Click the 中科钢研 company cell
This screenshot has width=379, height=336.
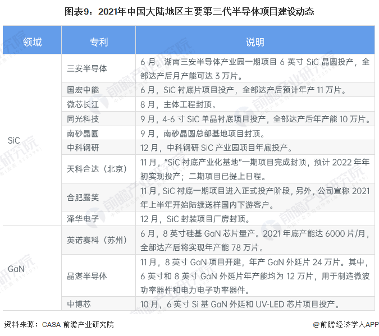pos(83,148)
